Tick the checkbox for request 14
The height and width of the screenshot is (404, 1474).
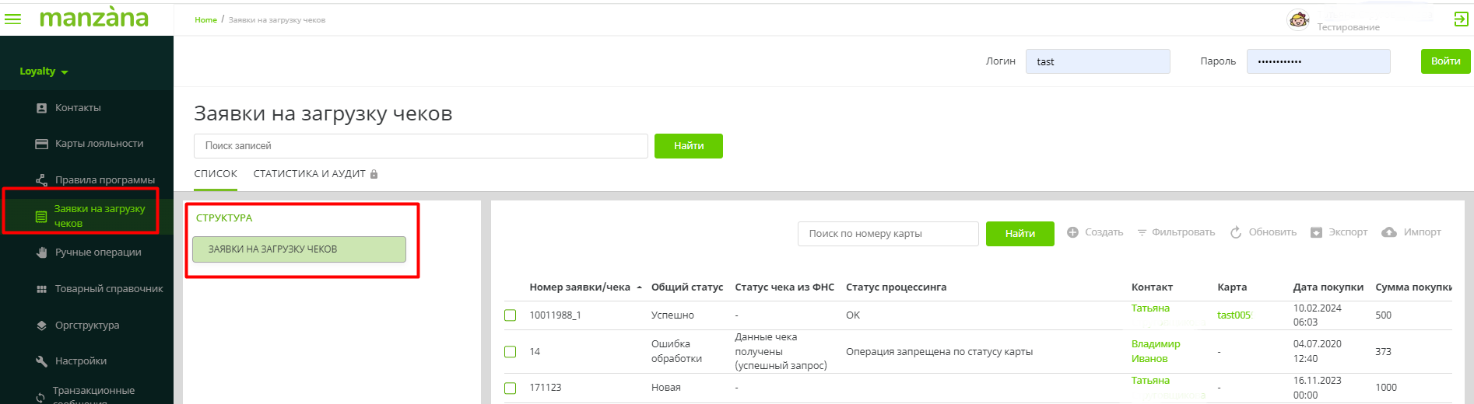(x=511, y=352)
